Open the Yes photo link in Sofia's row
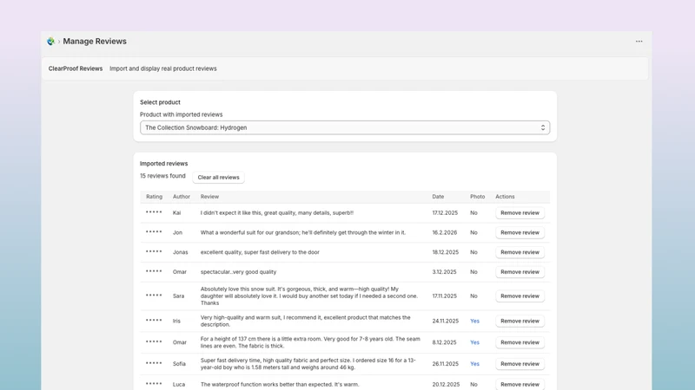 pyautogui.click(x=474, y=364)
